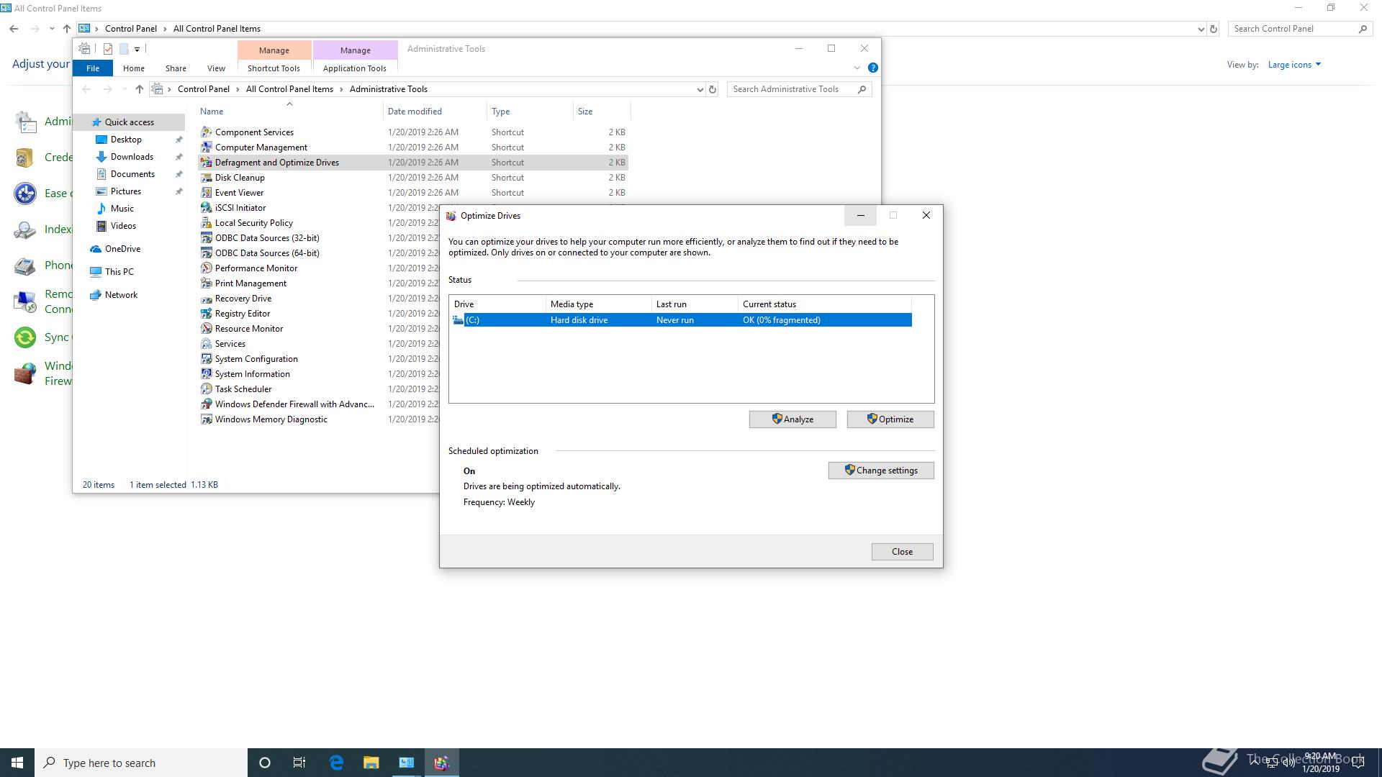Open the Share ribbon tab
This screenshot has height=777, width=1382.
pyautogui.click(x=176, y=68)
